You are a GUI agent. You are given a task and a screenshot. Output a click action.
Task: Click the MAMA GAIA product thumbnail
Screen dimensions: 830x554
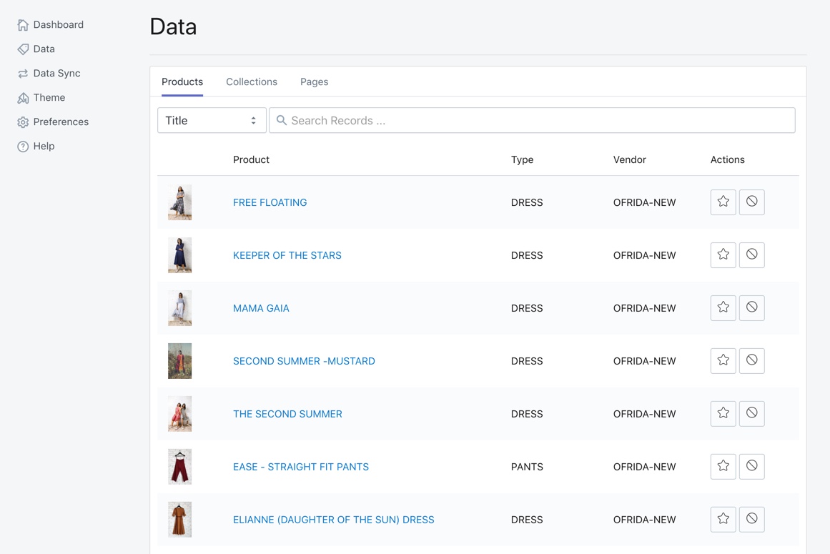179,308
